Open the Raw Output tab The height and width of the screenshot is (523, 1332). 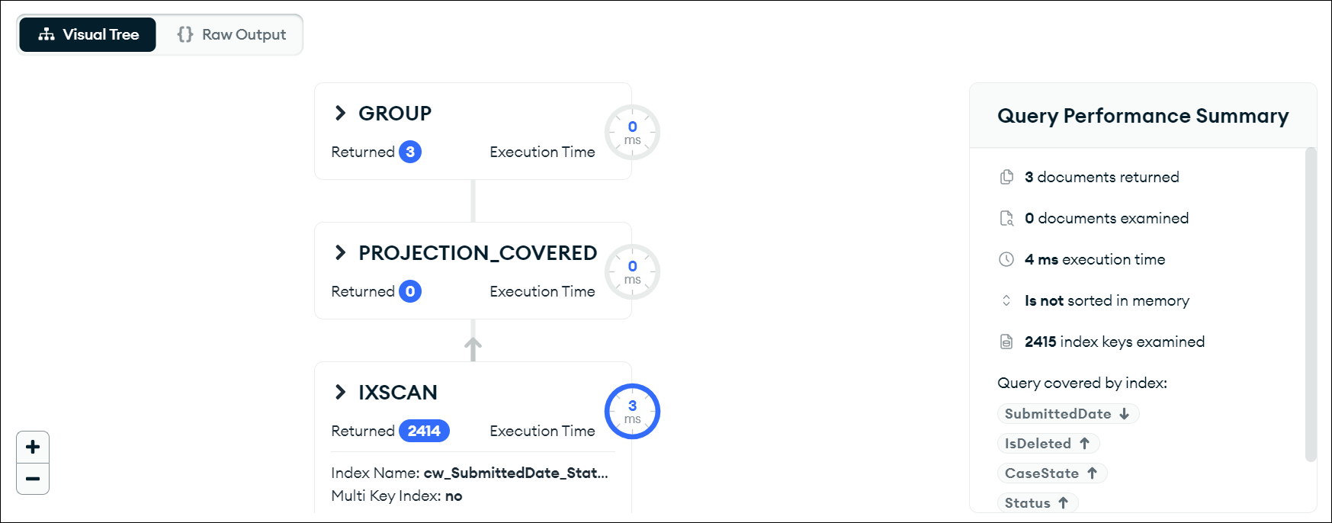232,34
